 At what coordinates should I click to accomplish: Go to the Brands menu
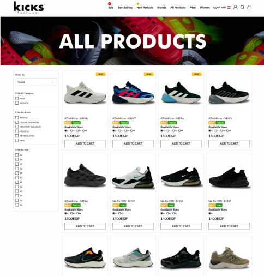click(161, 8)
